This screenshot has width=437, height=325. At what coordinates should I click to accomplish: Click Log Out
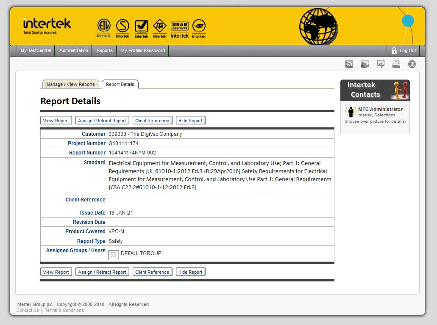(408, 51)
